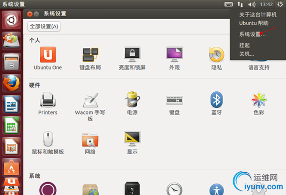Open the Files manager in the launcher
286x195 pixels.
[x=11, y=62]
